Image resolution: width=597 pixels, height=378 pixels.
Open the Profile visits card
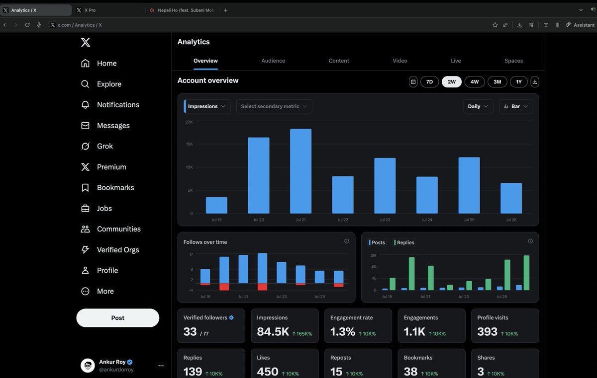point(505,326)
